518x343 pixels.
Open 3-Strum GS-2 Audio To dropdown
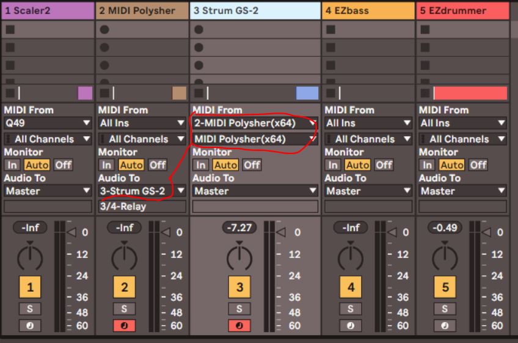tap(142, 191)
